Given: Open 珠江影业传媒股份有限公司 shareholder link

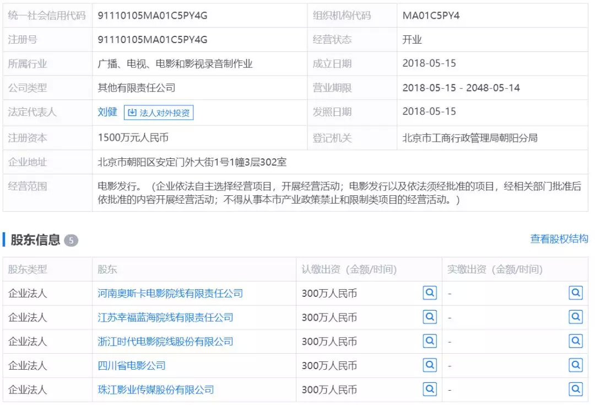Looking at the screenshot, I should (x=155, y=390).
